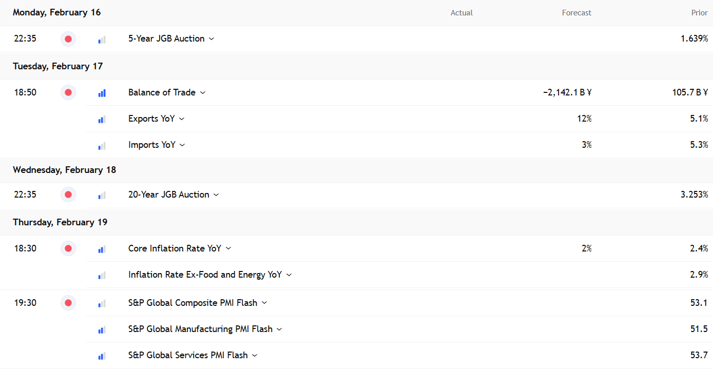Click Japan flag icon beside 5-Year JGB Auction
Screen dimensions: 713x369
[x=68, y=39]
